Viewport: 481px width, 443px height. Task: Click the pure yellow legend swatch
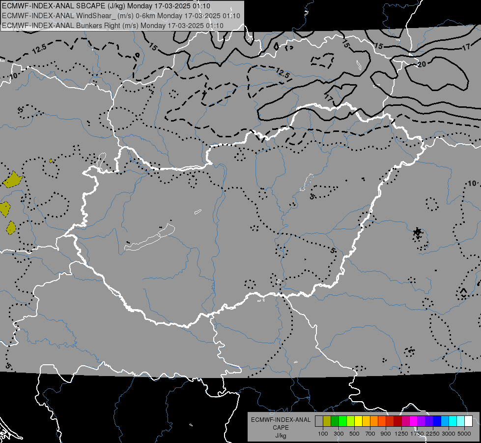coord(358,421)
